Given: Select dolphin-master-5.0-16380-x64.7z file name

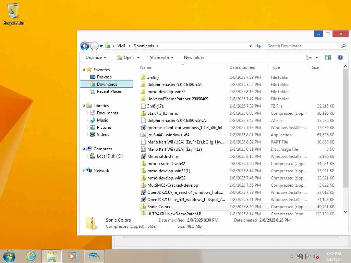Looking at the screenshot, I should pos(177,121).
